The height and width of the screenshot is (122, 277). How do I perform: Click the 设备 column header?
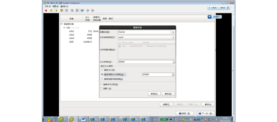click(71, 19)
